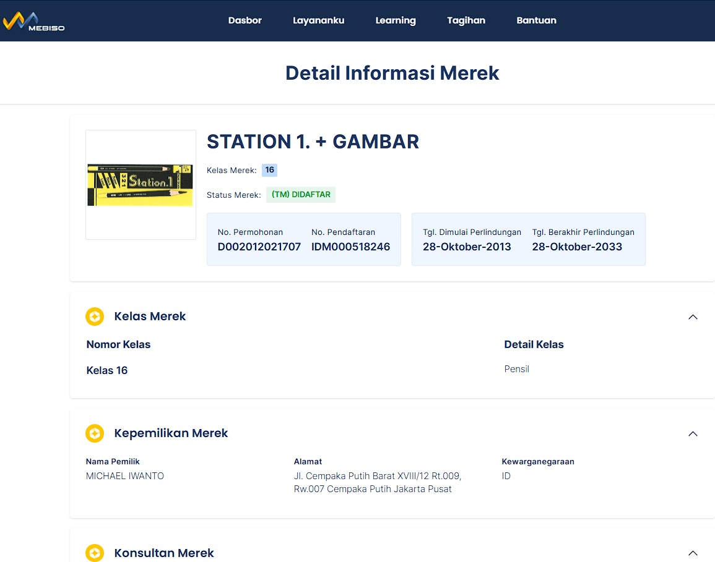715x562 pixels.
Task: Click the yellow icon beside Kelas Merek
Action: [x=95, y=317]
